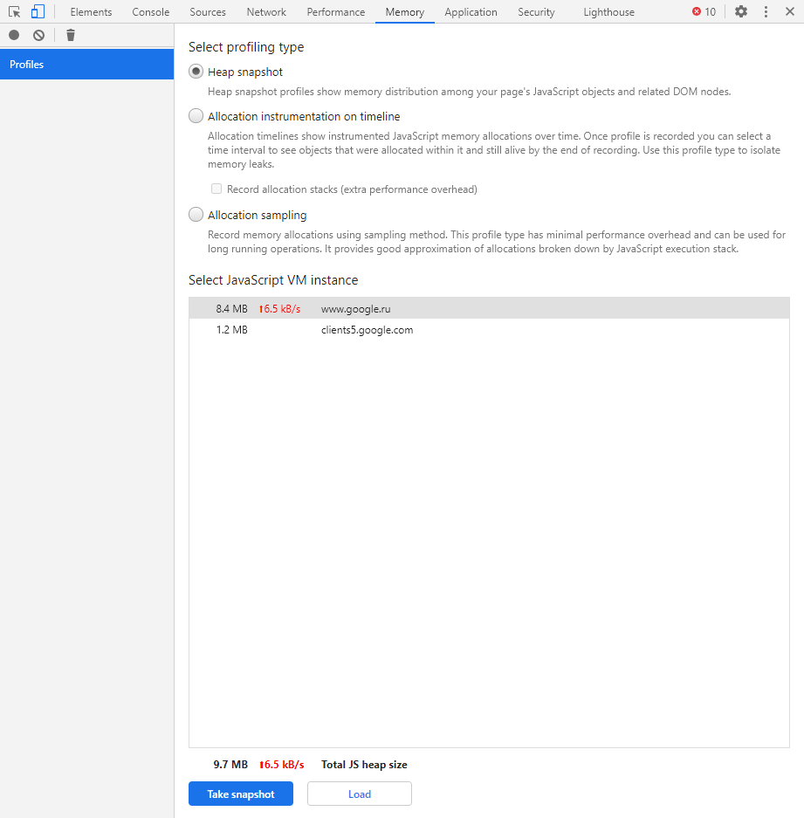Select the Heap snapshot radio button
Viewport: 804px width, 818px height.
[196, 72]
